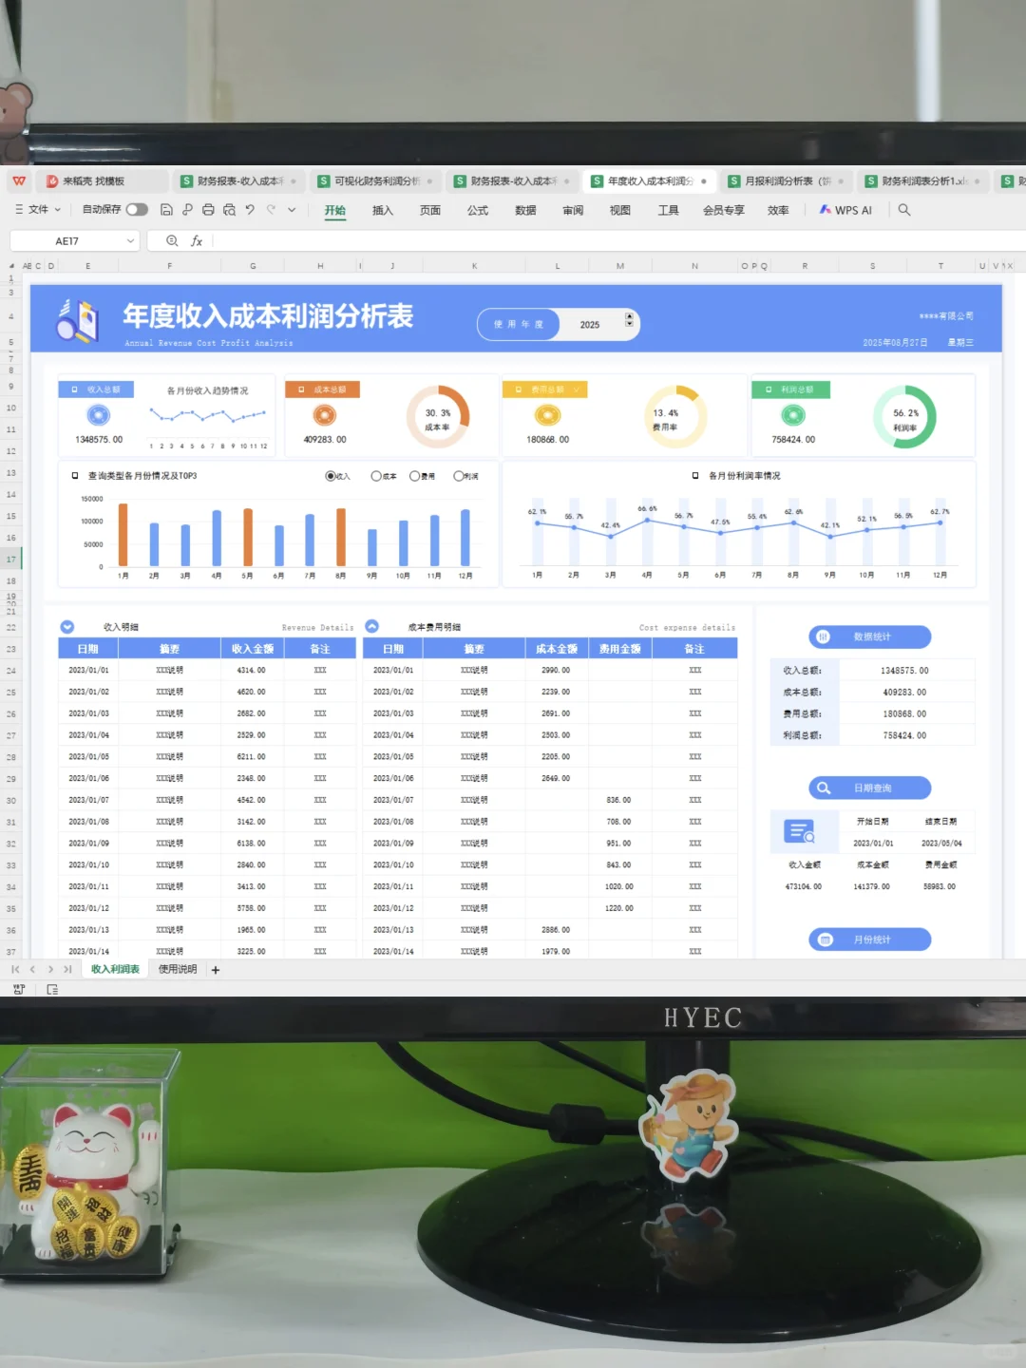Open the 数据 ribbon tab
1026x1368 pixels.
[525, 211]
